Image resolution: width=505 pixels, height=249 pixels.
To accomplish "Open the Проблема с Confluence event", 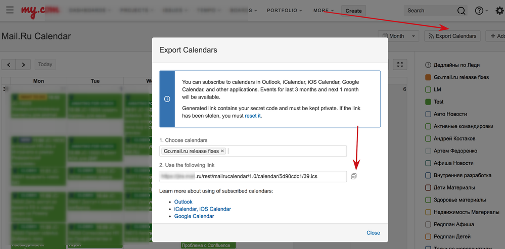I will tap(208, 245).
